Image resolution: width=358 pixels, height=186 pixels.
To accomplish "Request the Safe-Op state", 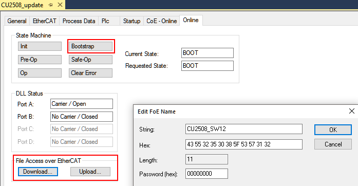I will pyautogui.click(x=90, y=60).
